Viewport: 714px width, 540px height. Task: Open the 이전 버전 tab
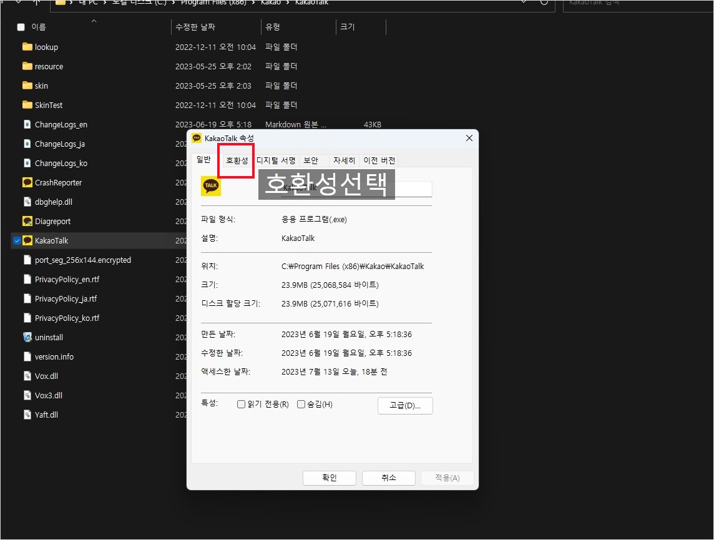point(379,160)
